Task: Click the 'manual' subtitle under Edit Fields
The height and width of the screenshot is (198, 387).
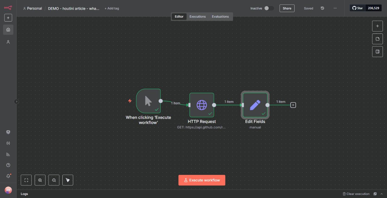Action: coord(255,127)
